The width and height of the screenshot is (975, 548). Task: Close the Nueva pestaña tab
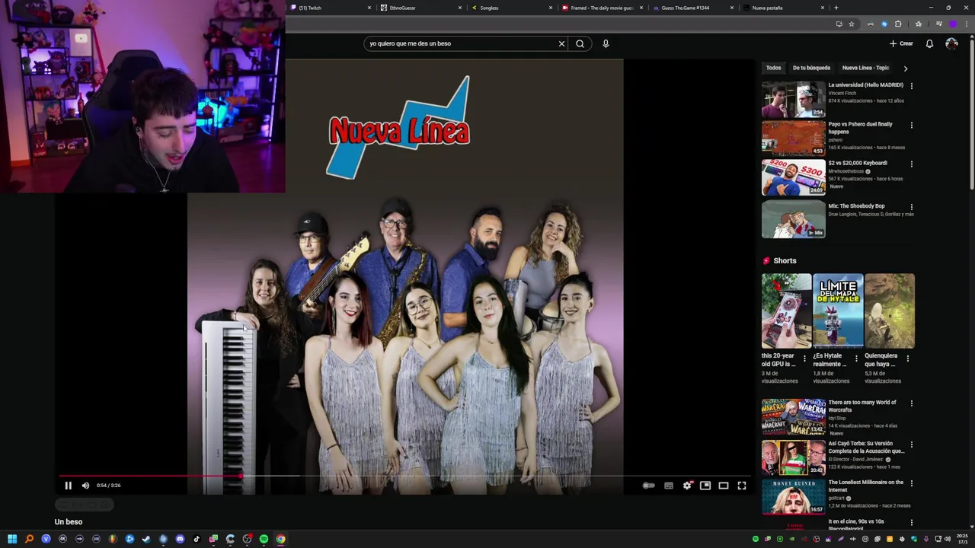coord(823,8)
